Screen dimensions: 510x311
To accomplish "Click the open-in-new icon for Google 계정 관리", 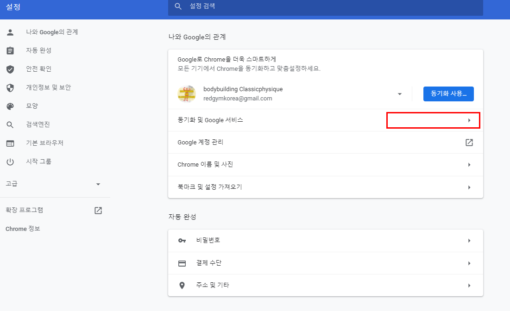I will click(469, 143).
